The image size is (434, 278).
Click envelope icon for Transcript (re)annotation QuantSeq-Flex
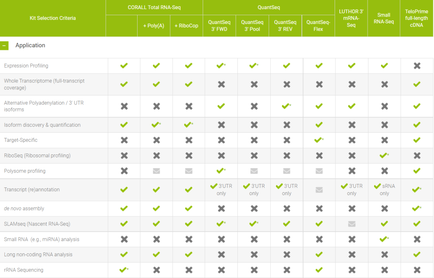(x=319, y=190)
